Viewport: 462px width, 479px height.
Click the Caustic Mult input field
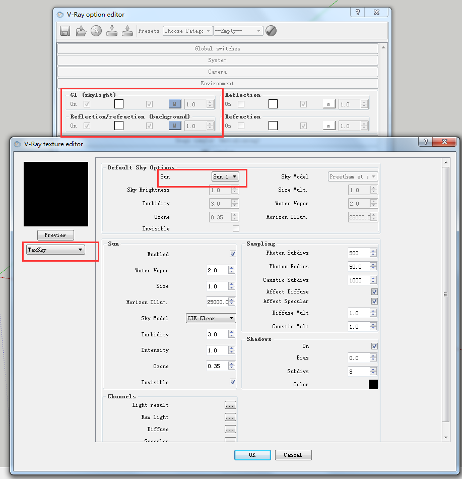point(358,327)
